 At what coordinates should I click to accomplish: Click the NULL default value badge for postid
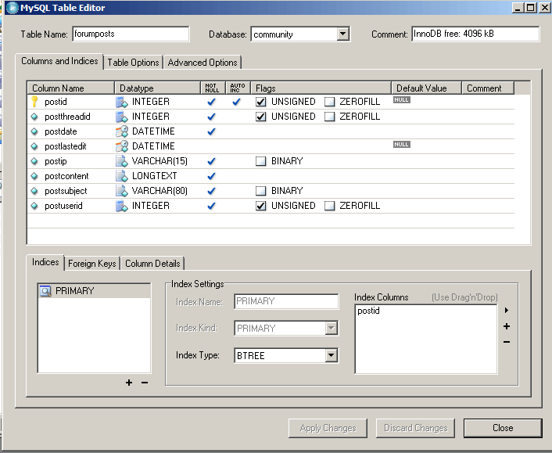(x=402, y=99)
